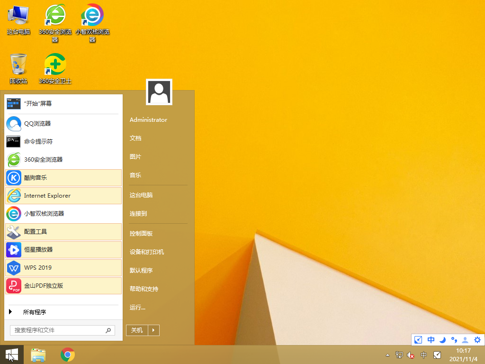The image size is (485, 364).
Task: Click the 搜索程序和文件 search box
Action: pos(57,330)
